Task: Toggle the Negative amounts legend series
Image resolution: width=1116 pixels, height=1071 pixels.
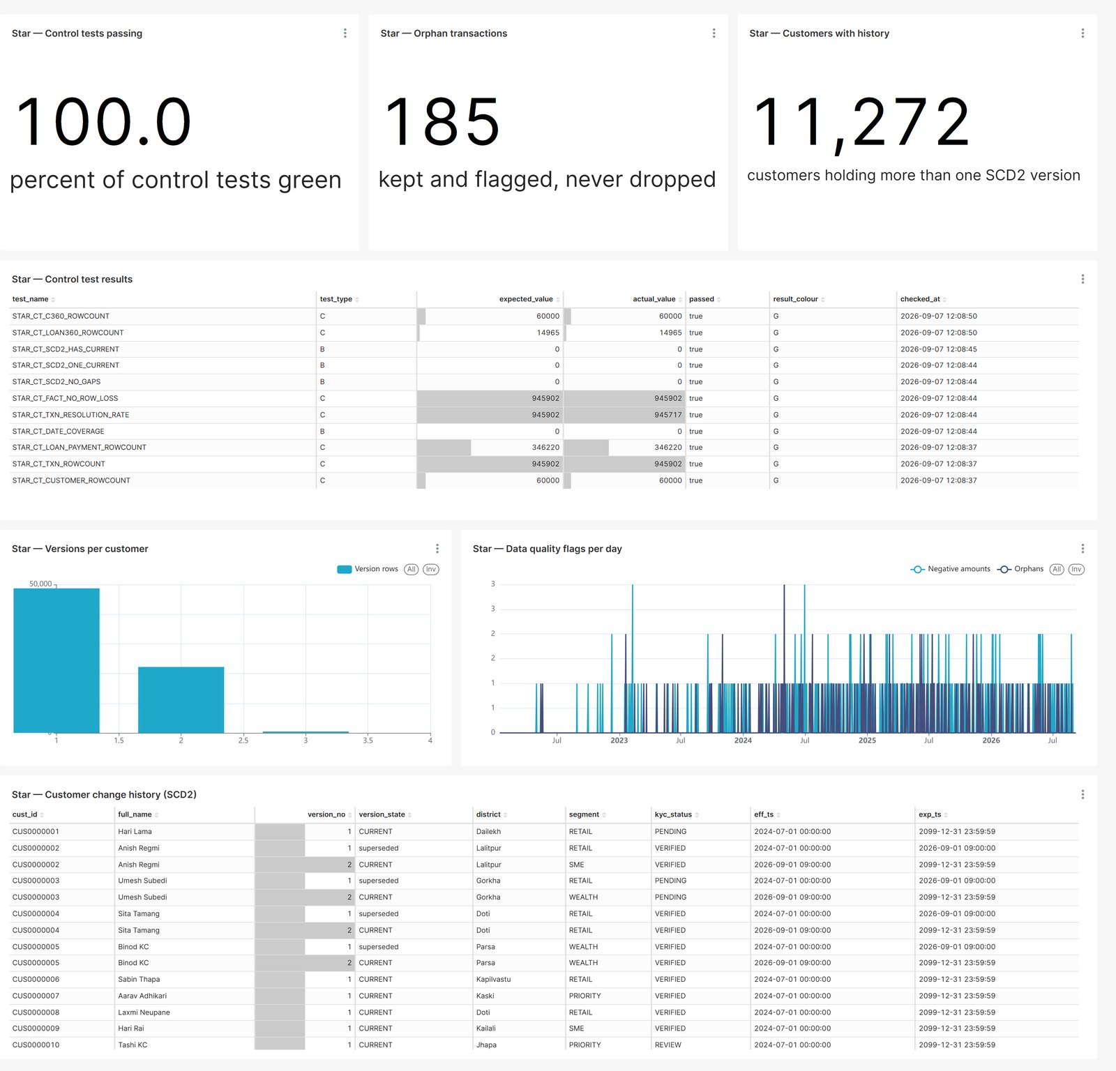Action: pyautogui.click(x=950, y=569)
